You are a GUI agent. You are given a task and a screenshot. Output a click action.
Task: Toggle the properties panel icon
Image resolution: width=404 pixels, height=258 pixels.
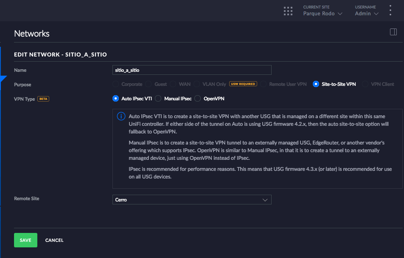tap(393, 32)
